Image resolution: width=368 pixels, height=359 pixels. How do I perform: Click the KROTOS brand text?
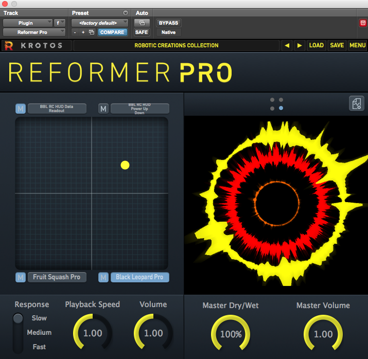42,45
